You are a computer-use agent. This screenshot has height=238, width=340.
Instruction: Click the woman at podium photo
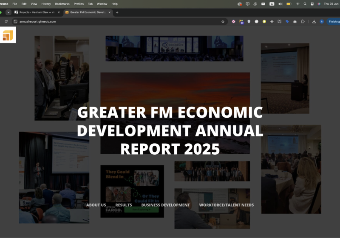click(x=285, y=79)
